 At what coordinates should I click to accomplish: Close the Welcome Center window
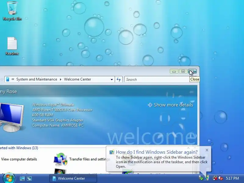coord(192,71)
